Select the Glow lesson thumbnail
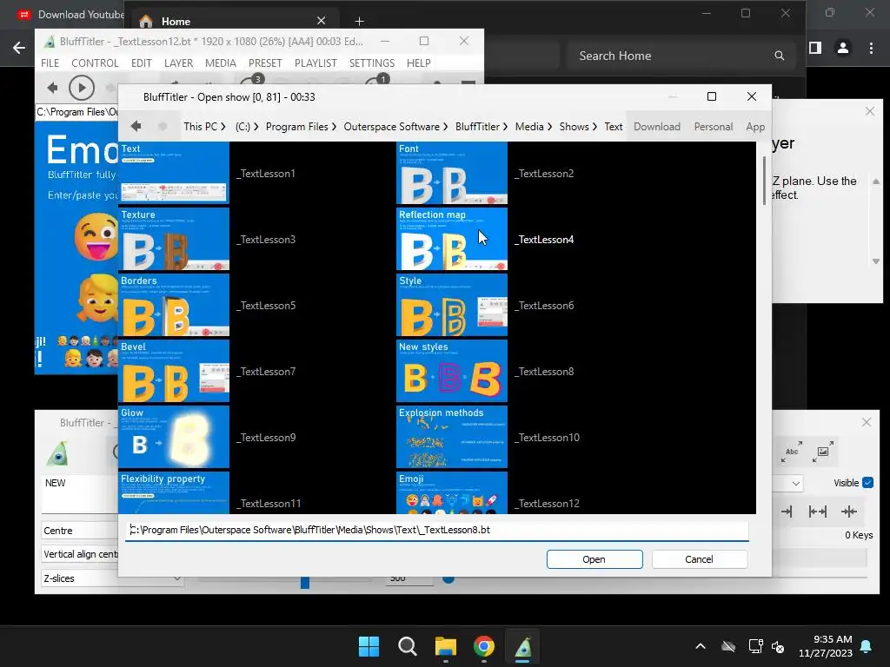 [174, 437]
